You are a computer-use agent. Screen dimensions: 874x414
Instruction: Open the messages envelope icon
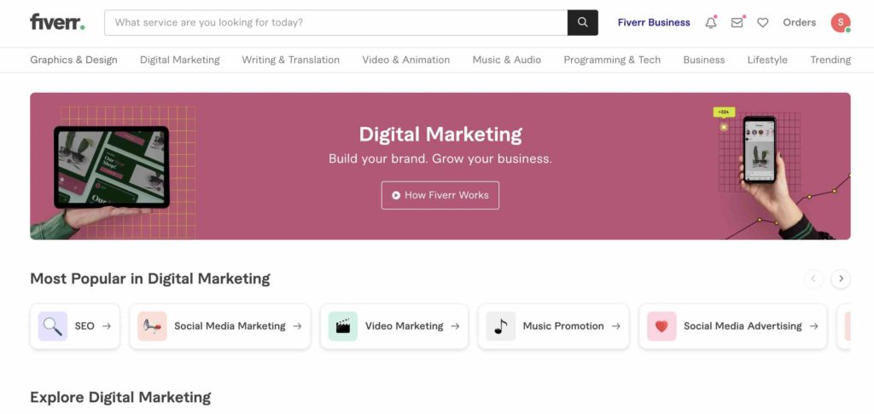pos(737,22)
